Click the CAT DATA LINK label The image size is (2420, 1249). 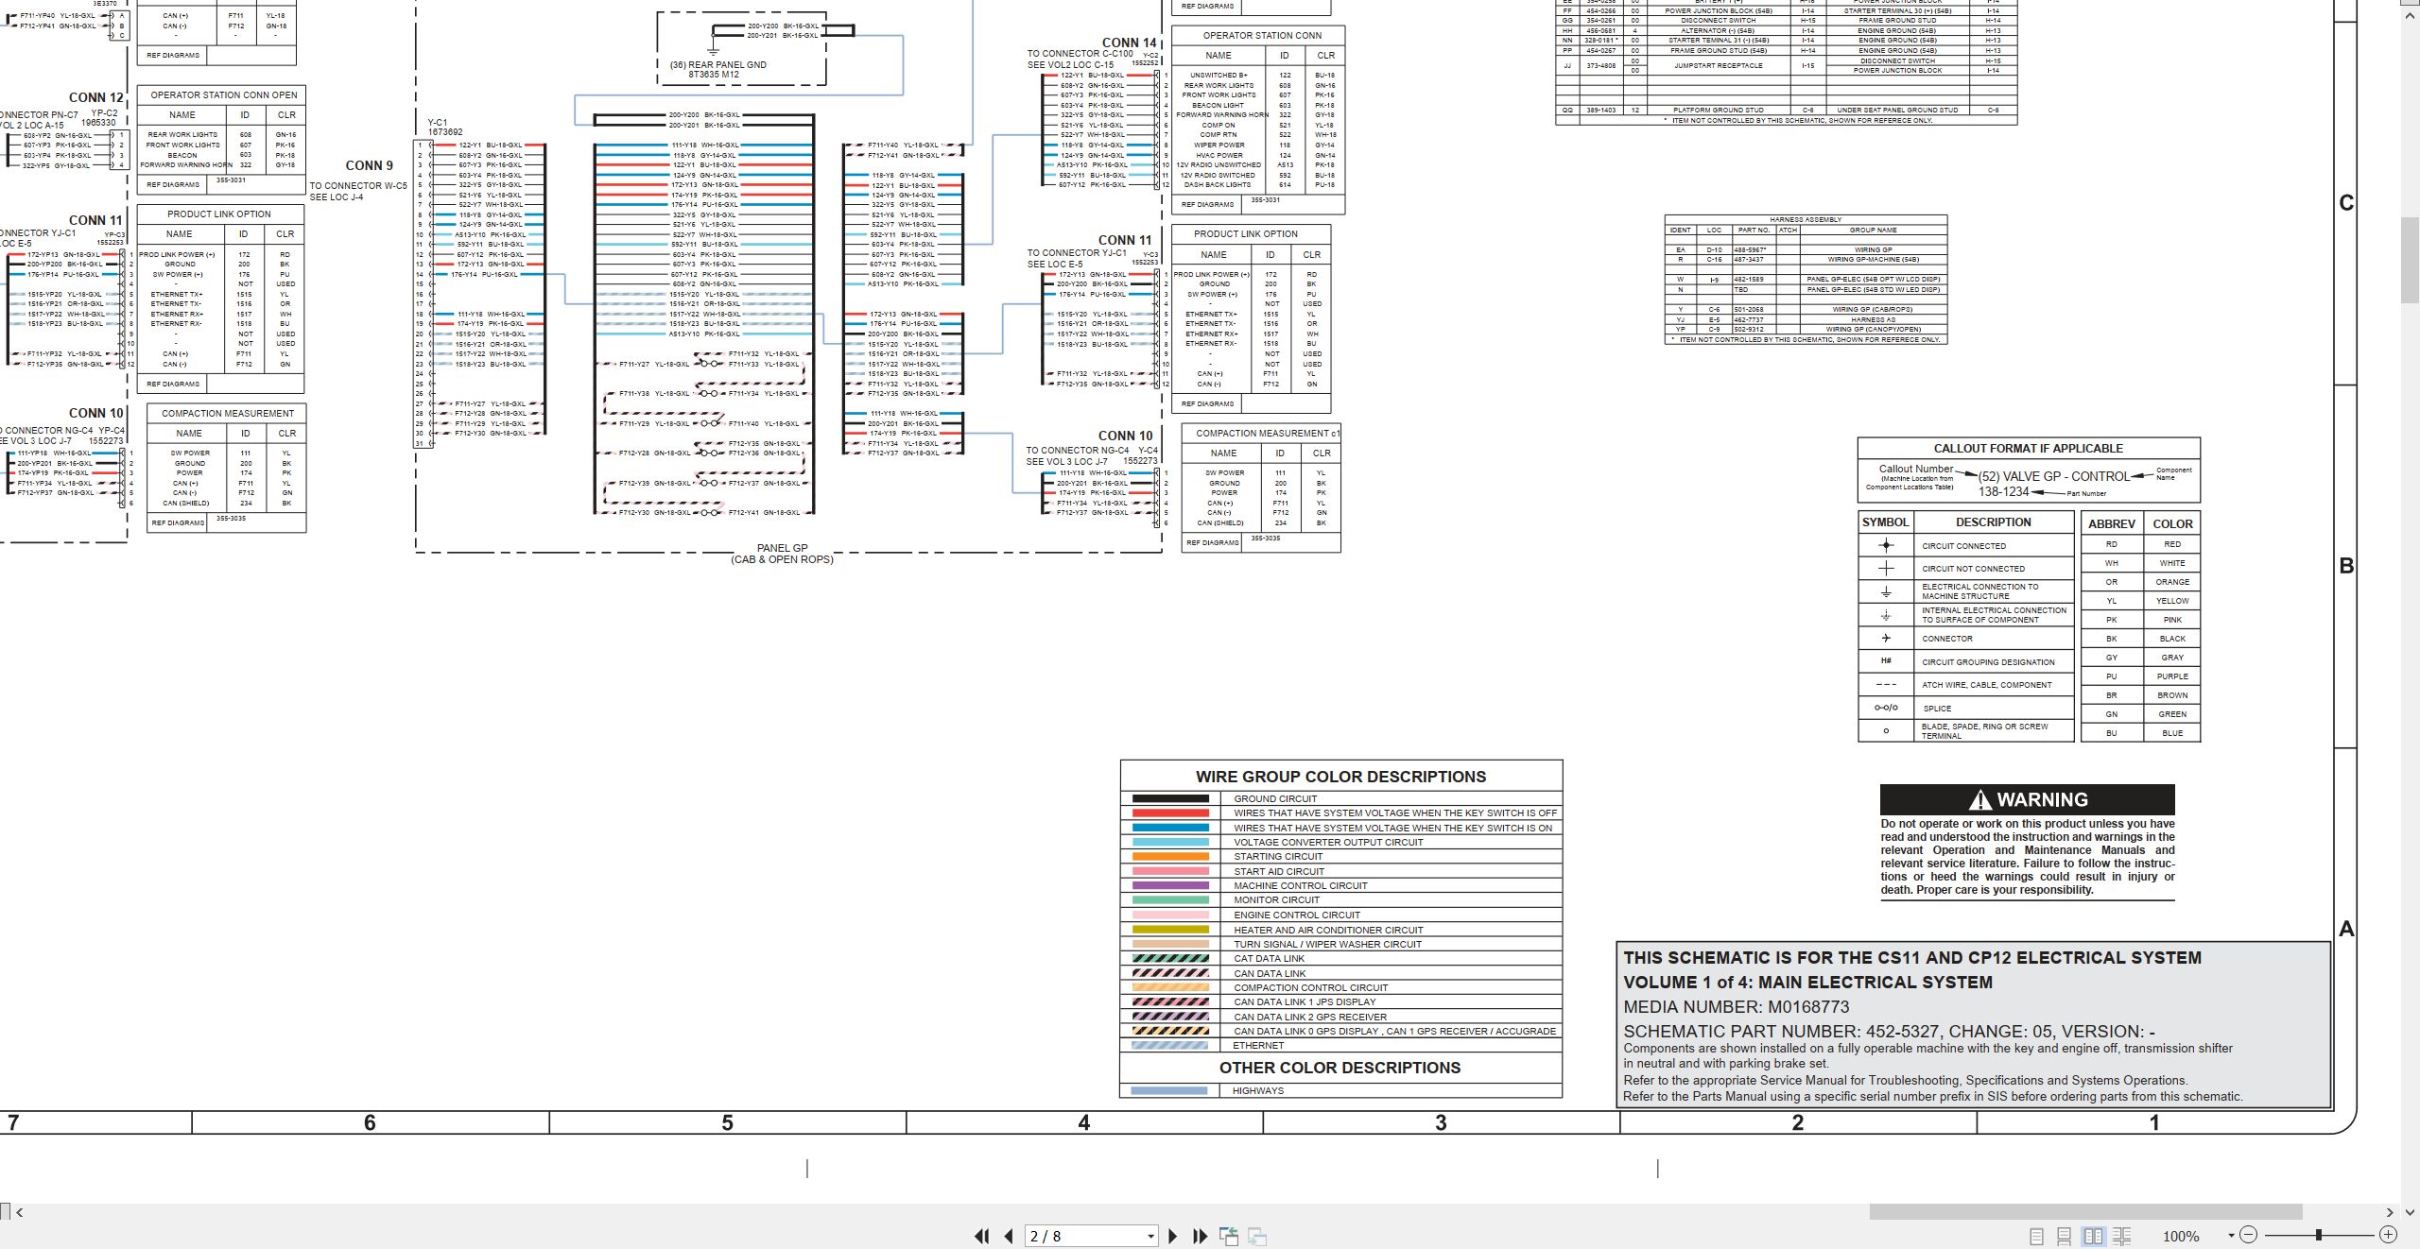(1269, 958)
